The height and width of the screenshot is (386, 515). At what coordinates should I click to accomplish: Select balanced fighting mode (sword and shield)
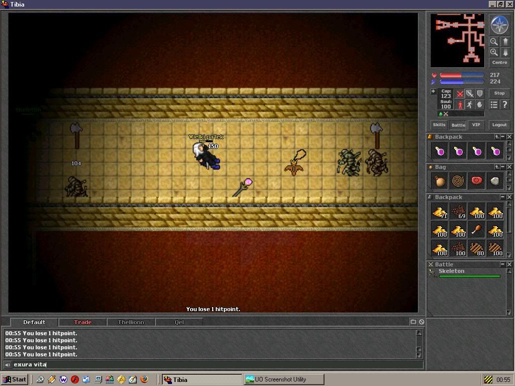pos(470,94)
